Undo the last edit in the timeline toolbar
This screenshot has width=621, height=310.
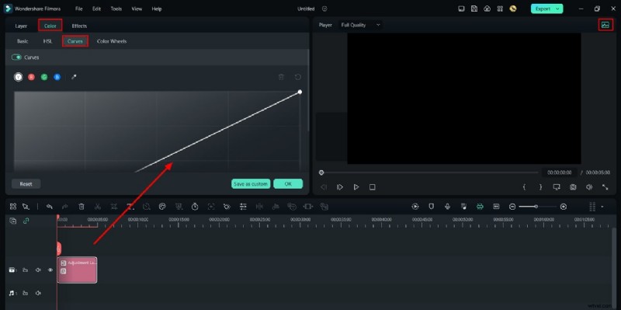[x=50, y=207]
